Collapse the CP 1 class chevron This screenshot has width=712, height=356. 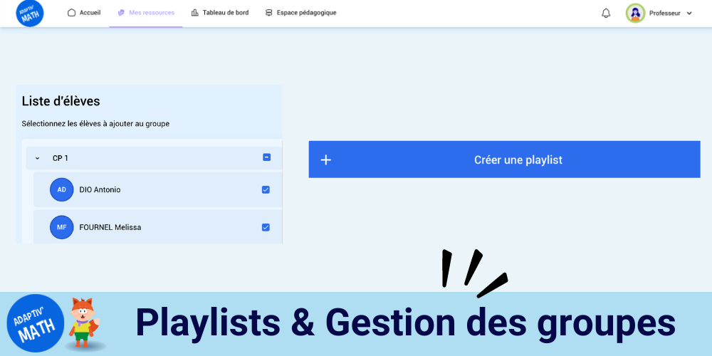(x=38, y=159)
